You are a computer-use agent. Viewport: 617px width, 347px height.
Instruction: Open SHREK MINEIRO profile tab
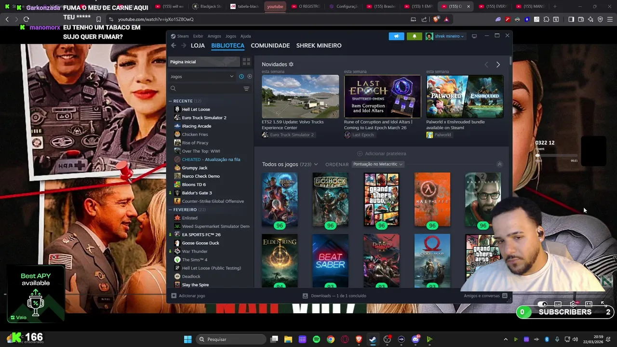pos(319,45)
